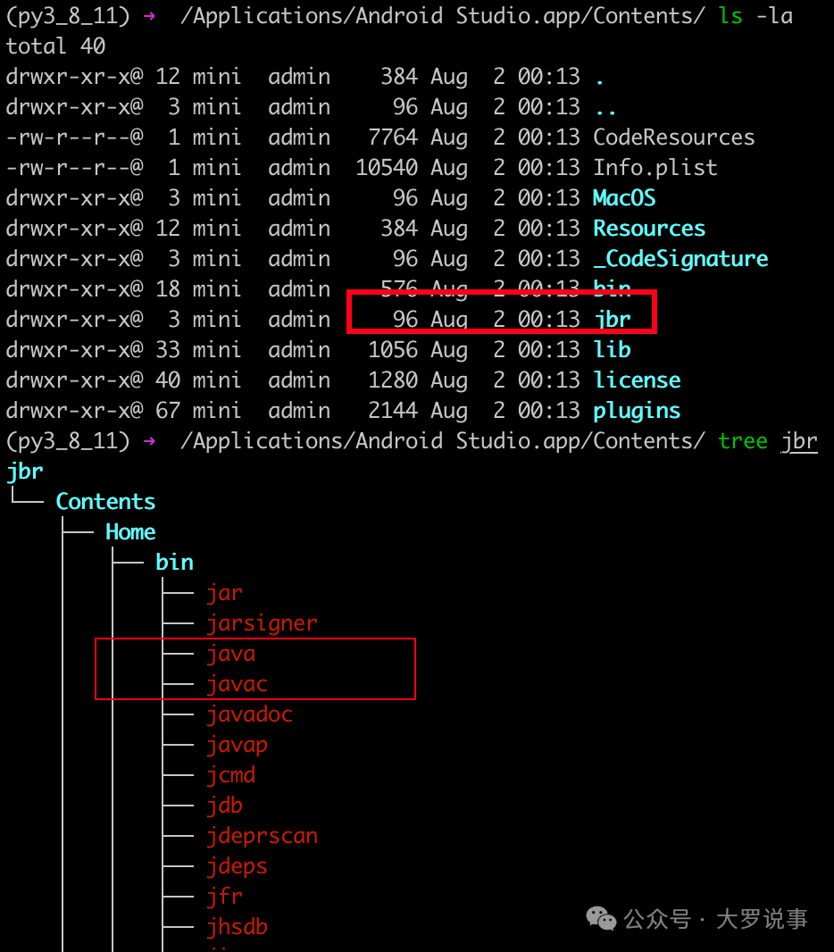Select the '_CodeSignature' directory name
834x952 pixels.
click(680, 259)
